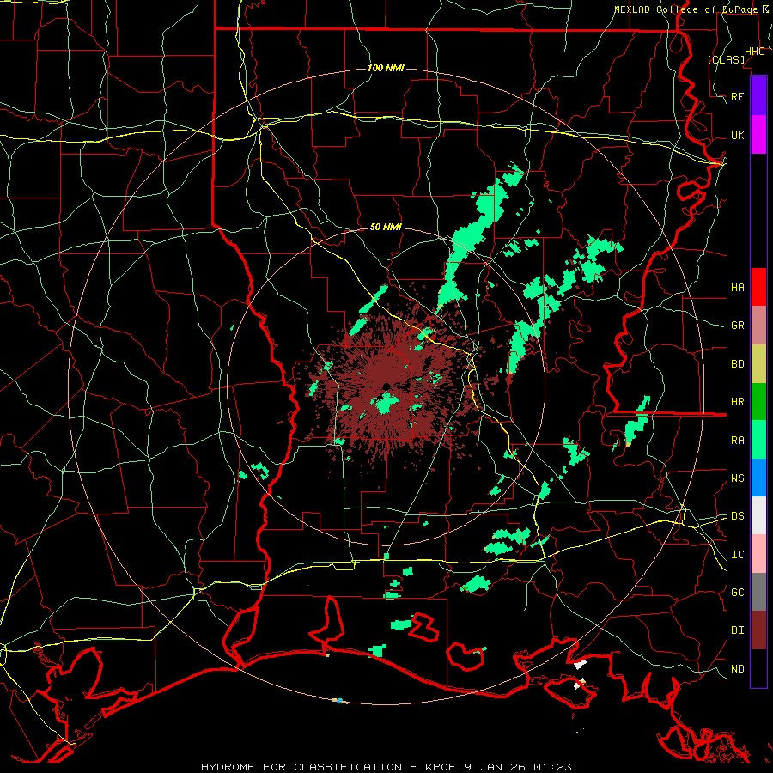Click the UK magenta legend color block
773x773 pixels.
coord(758,135)
